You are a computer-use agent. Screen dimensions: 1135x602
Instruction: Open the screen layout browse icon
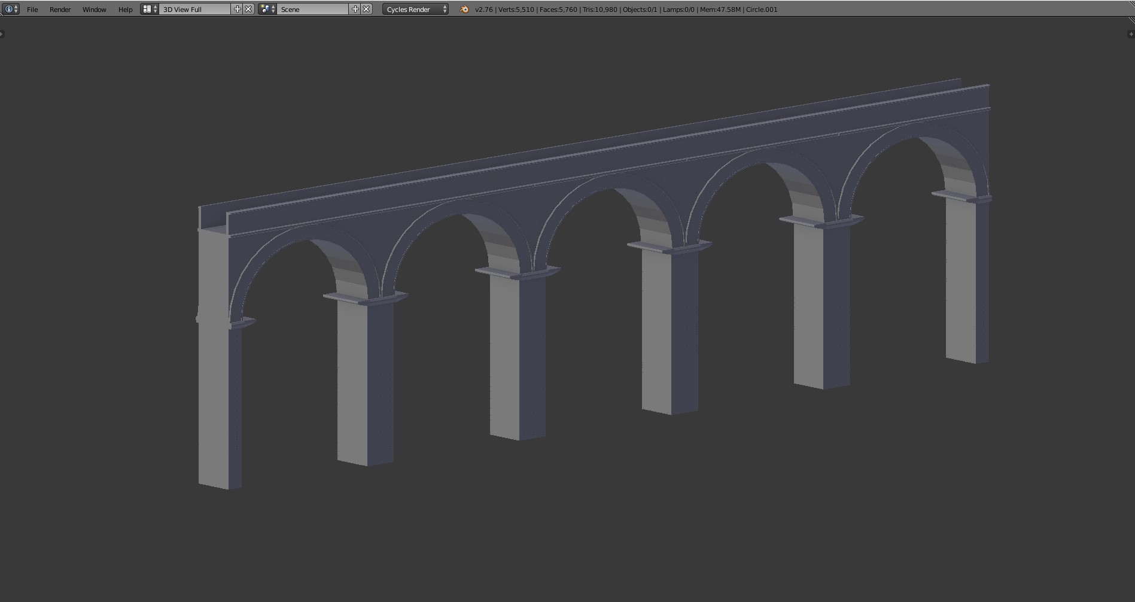pos(147,9)
